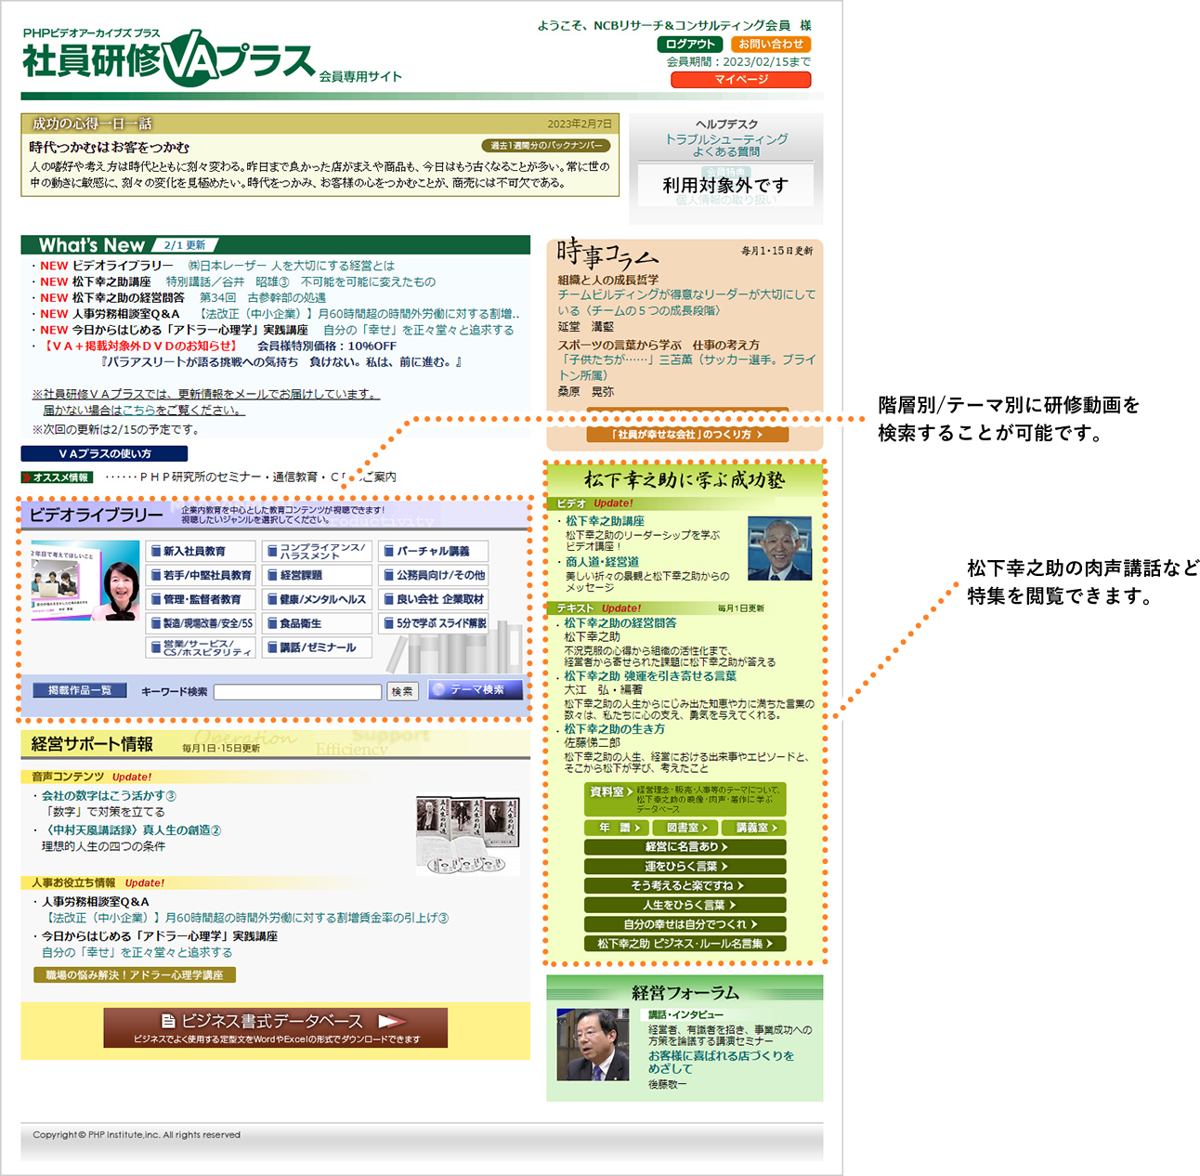Click the テーマ検索 button

476,689
